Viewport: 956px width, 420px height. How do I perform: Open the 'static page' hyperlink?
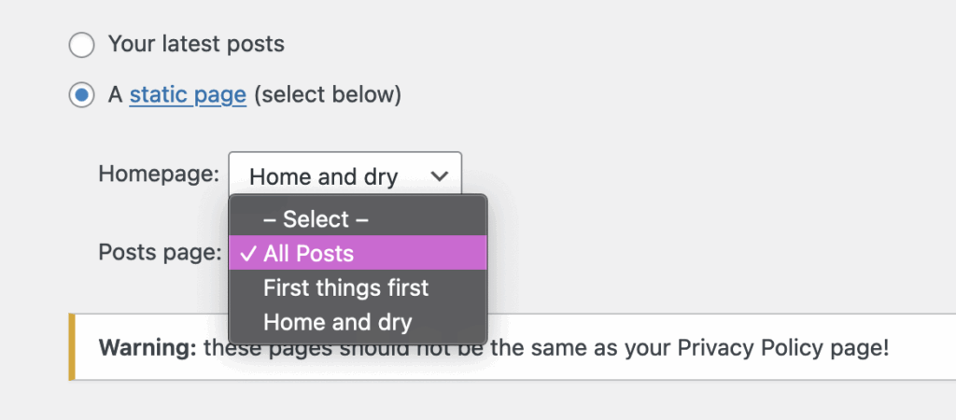(188, 95)
